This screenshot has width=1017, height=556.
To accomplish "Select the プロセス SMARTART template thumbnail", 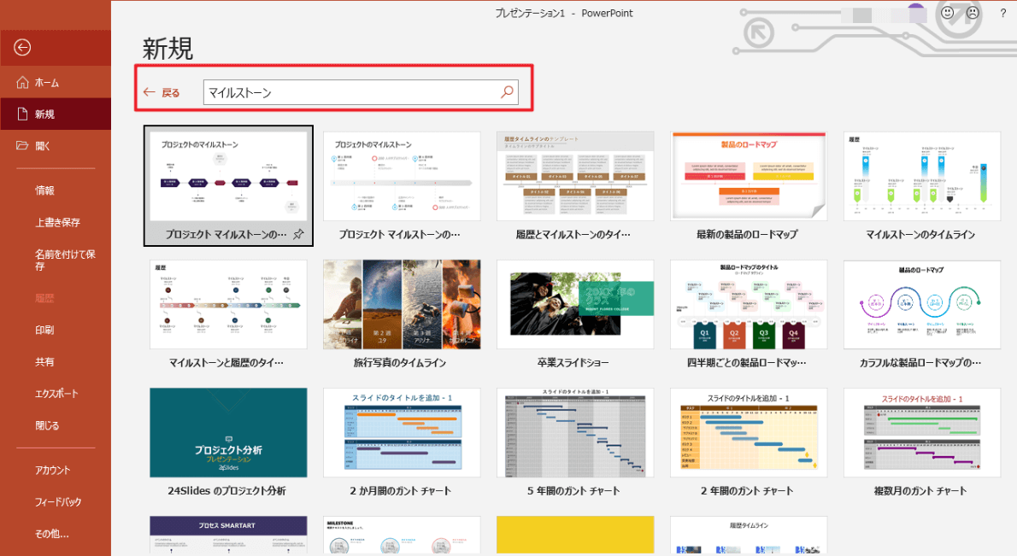I will point(228,536).
